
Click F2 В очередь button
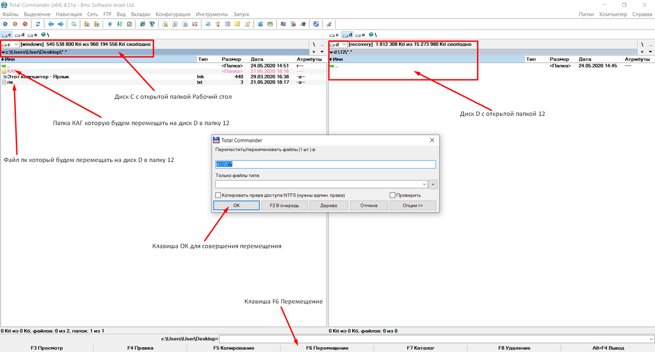tap(285, 206)
